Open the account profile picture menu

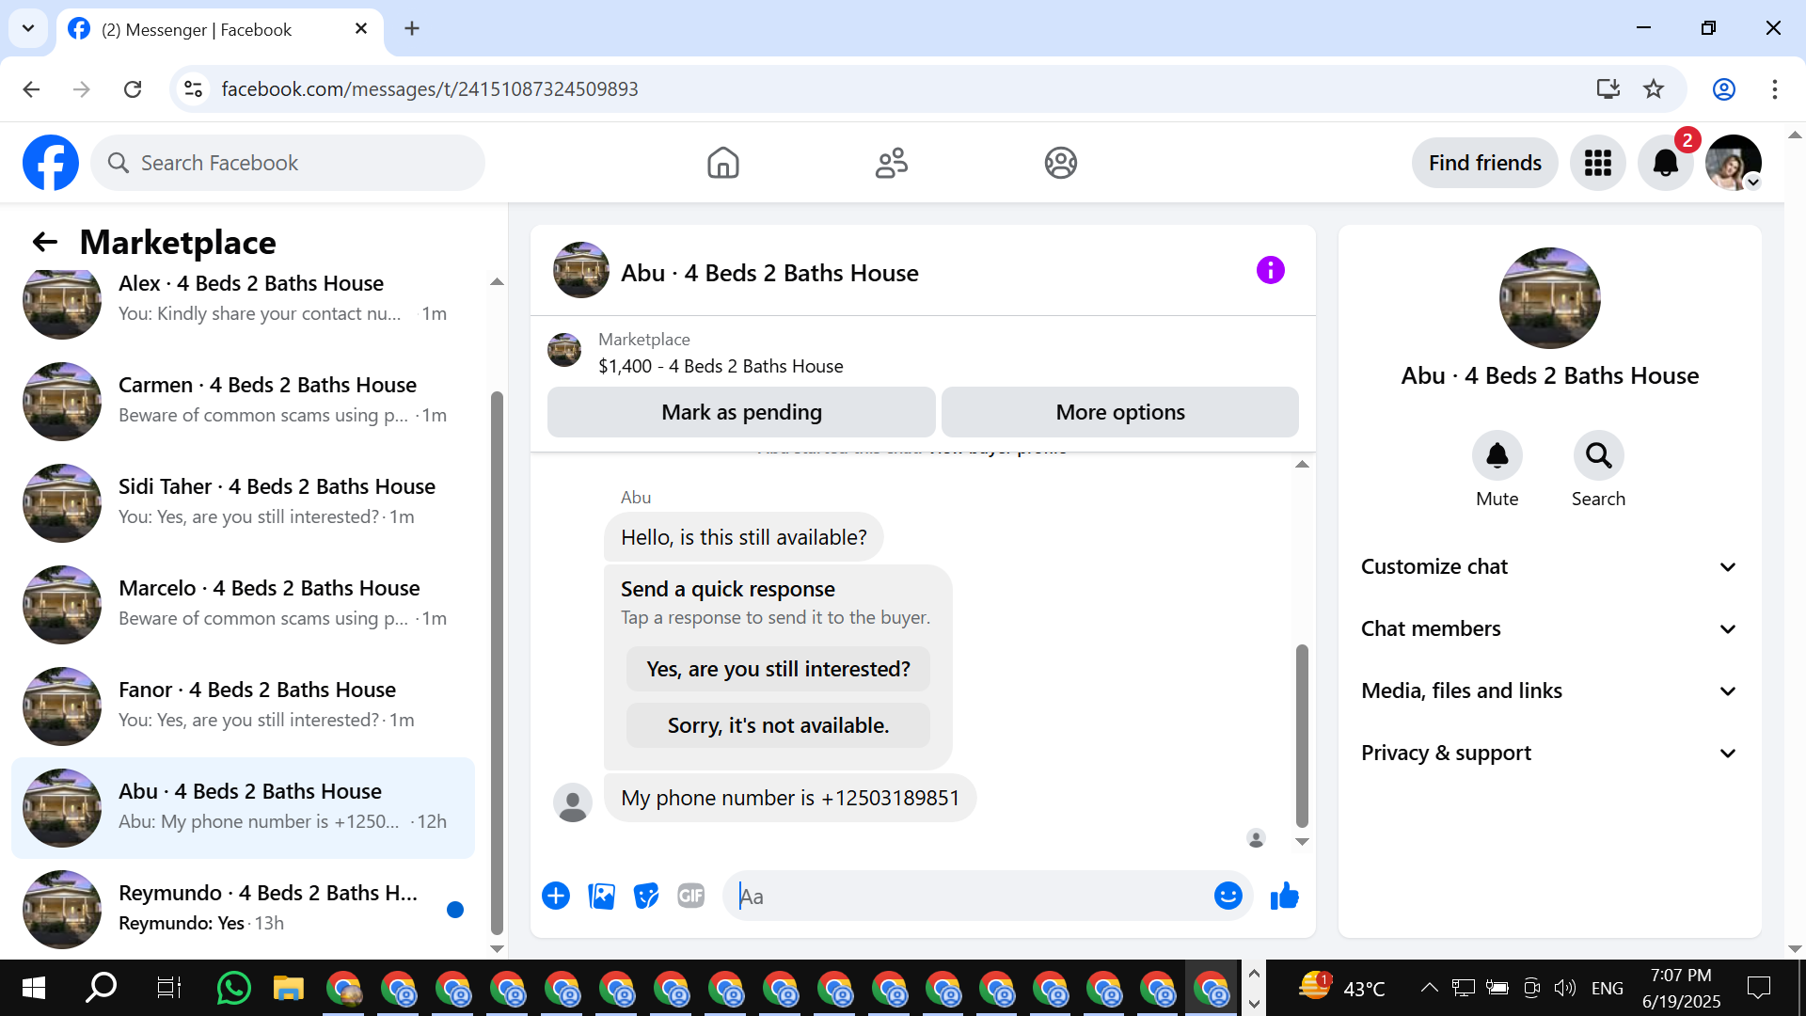click(x=1734, y=163)
